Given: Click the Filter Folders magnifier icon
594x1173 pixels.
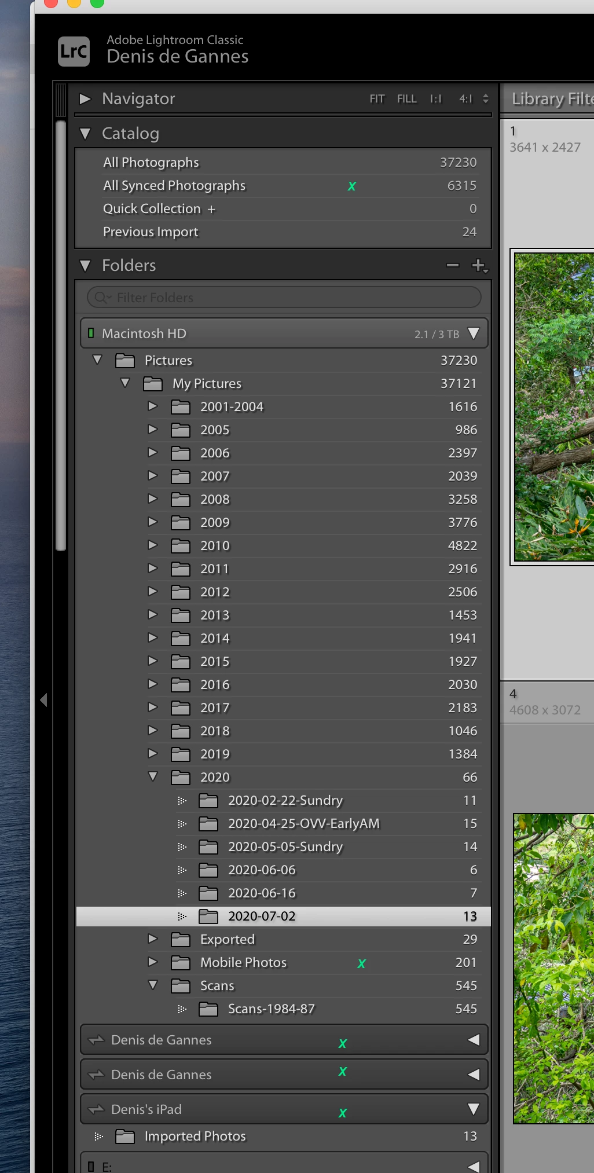Looking at the screenshot, I should click(x=102, y=298).
